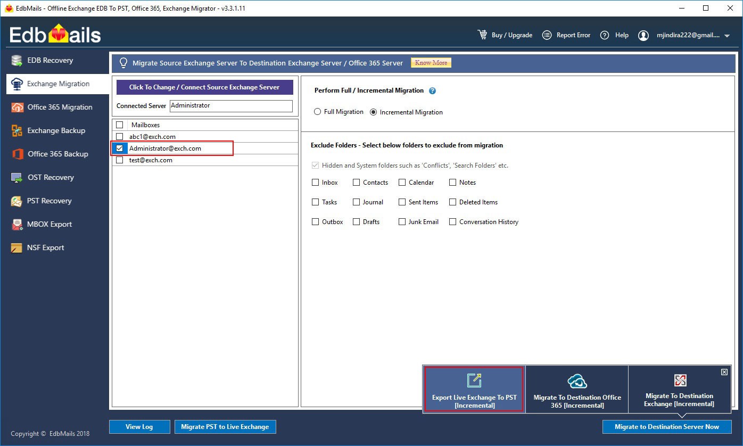This screenshot has height=446, width=743.
Task: Click the Migrate To Destination Exchange icon
Action: (x=680, y=380)
